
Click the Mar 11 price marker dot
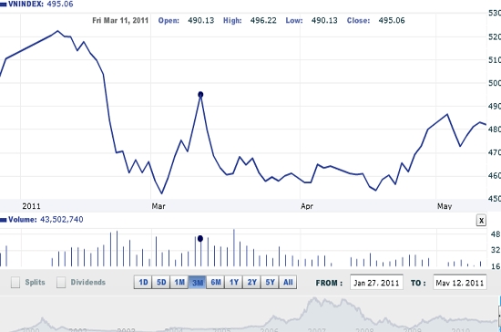click(x=200, y=95)
